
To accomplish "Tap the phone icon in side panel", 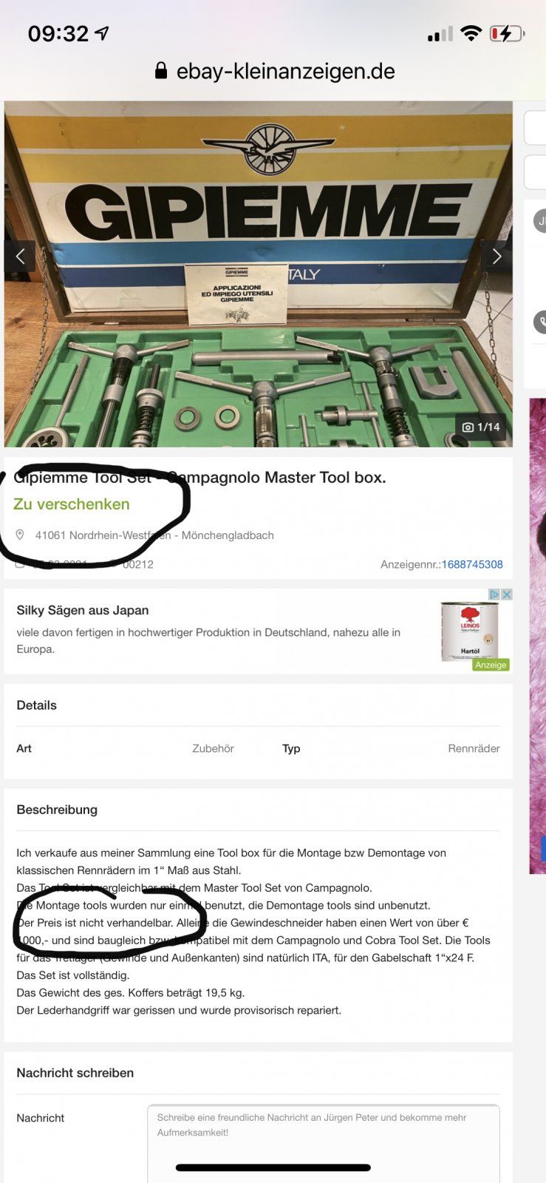I will (x=541, y=322).
